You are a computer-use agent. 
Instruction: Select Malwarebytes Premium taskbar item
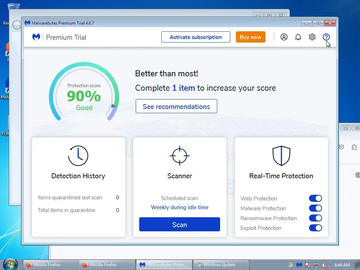164,265
